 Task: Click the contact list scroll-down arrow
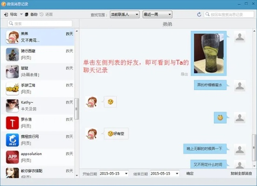point(77,175)
